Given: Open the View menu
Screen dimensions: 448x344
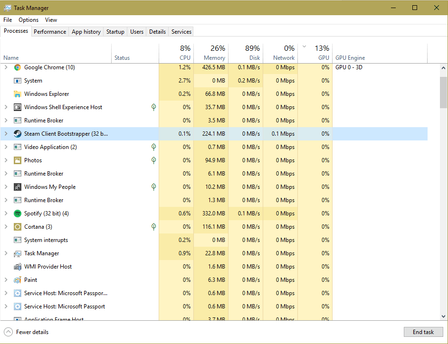Looking at the screenshot, I should click(x=51, y=20).
